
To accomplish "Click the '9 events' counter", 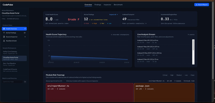I will [x=191, y=35].
